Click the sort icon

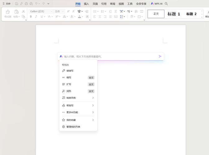136,11
